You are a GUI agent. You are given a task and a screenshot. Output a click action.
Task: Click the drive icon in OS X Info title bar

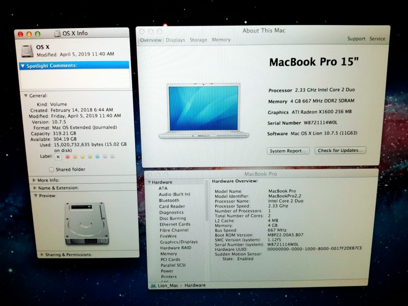tap(57, 34)
